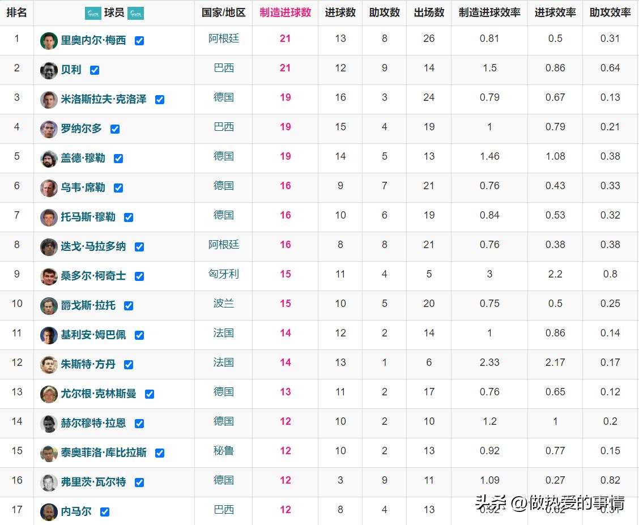Click the 国家/地区 column header
The height and width of the screenshot is (525, 639).
click(223, 12)
